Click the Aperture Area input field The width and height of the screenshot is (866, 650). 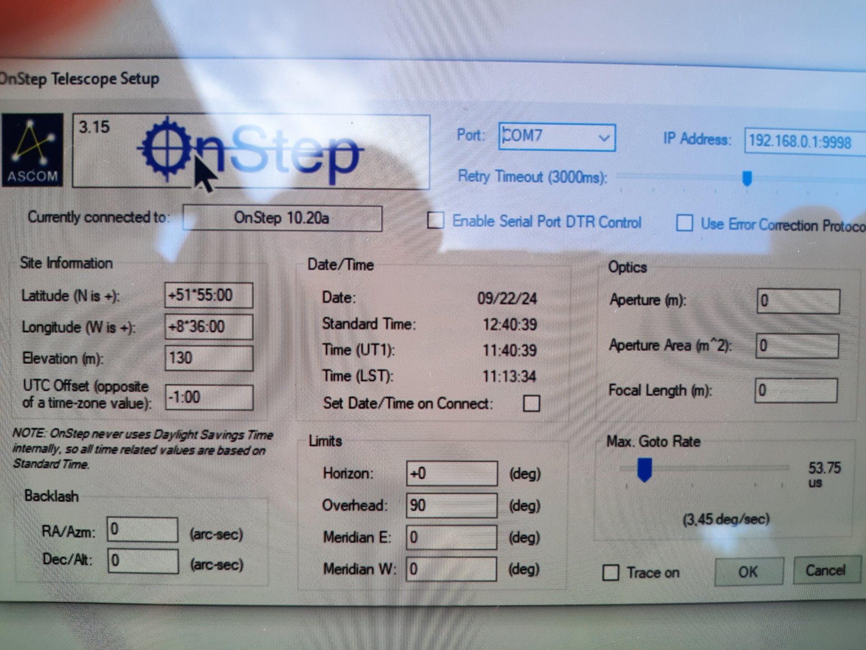pyautogui.click(x=797, y=346)
